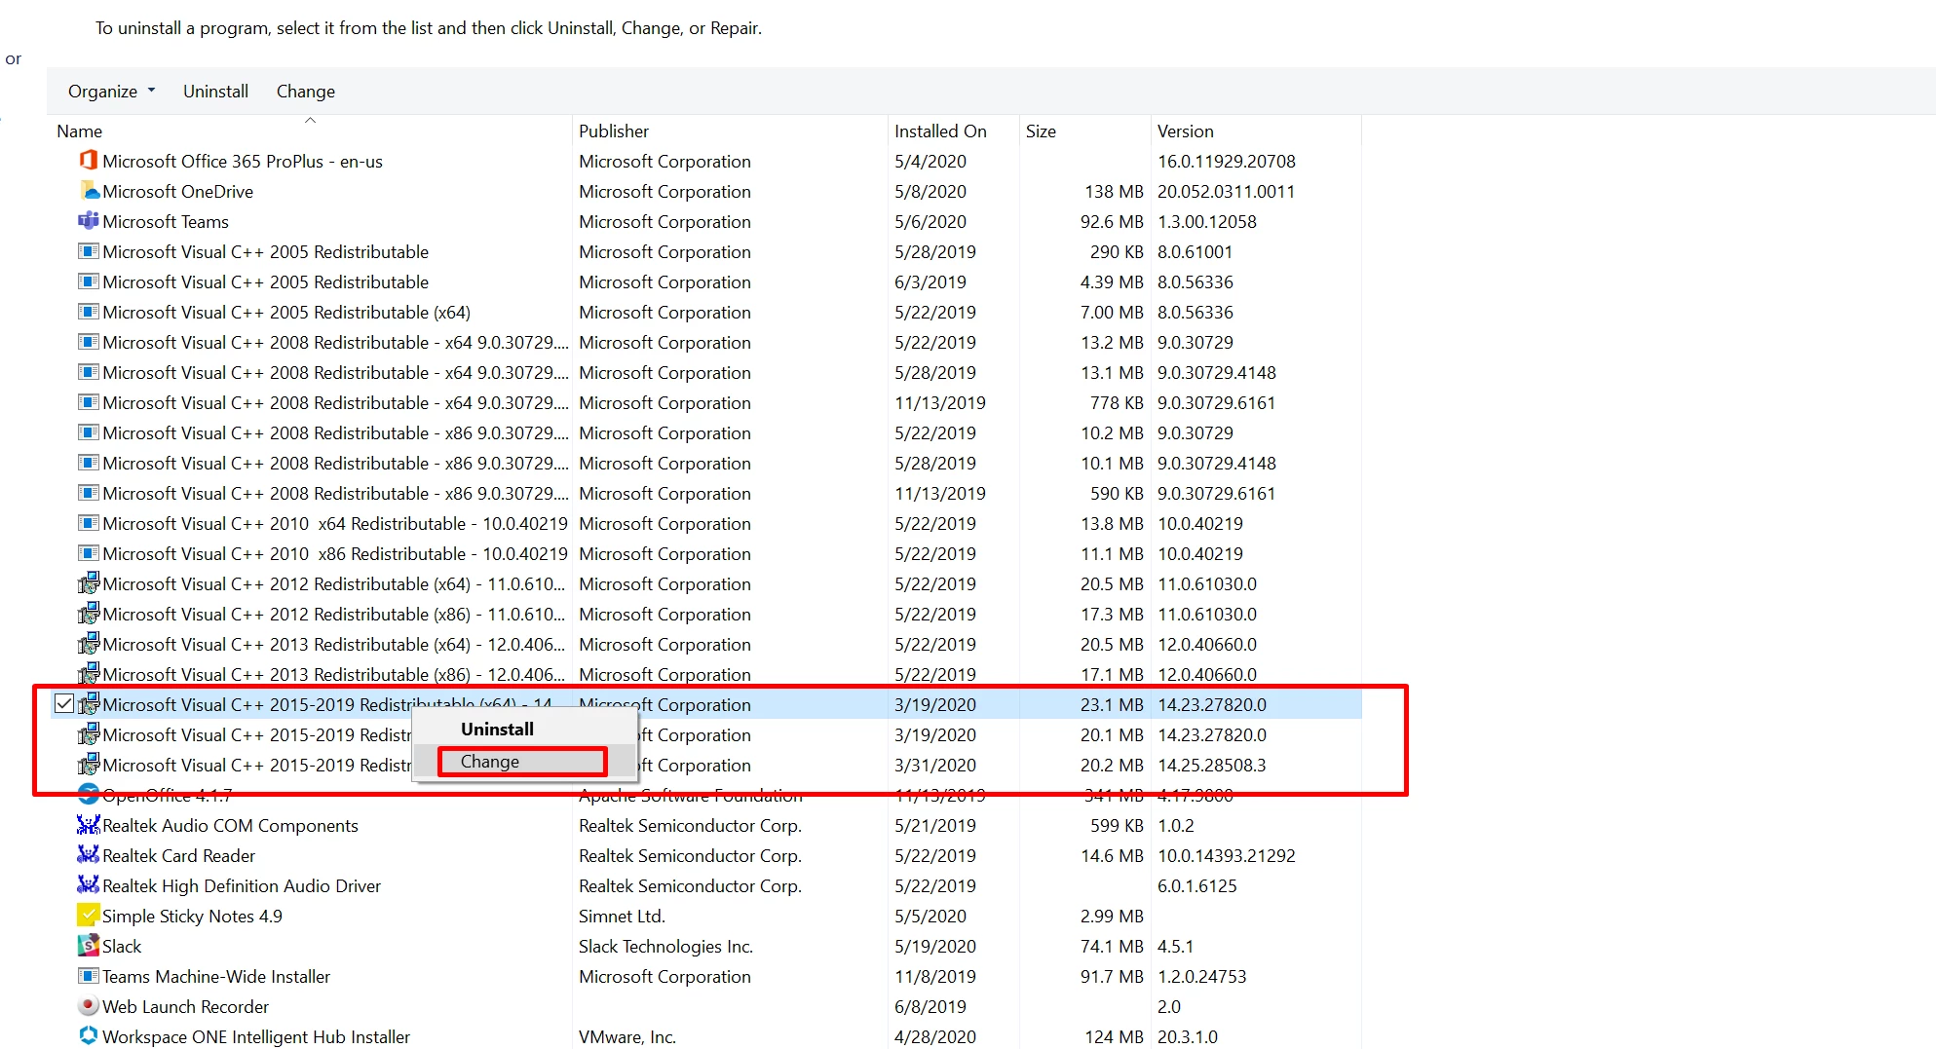Click the Teams Machine-Wide Installer icon
The image size is (1936, 1049).
[88, 975]
